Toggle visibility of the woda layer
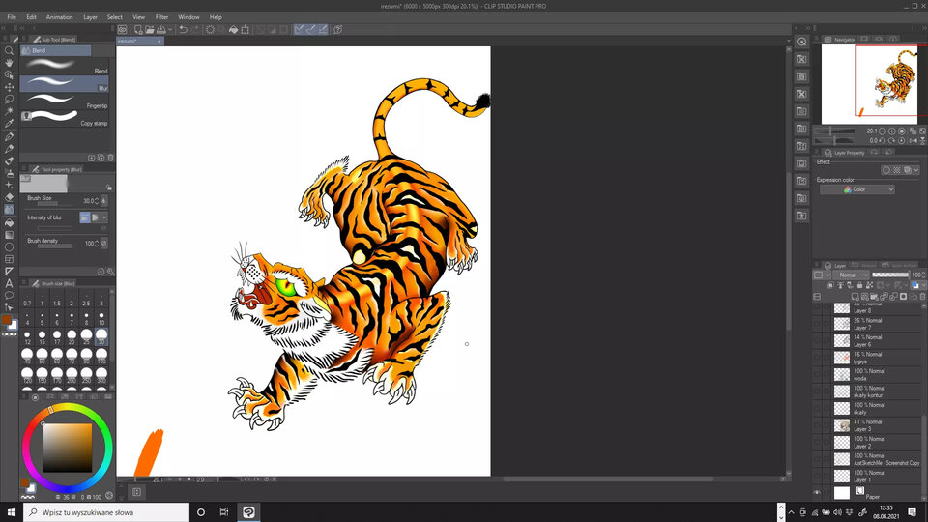 (x=817, y=374)
